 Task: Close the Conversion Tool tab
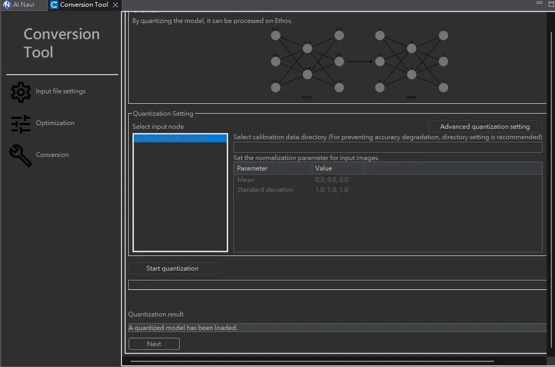[x=116, y=5]
